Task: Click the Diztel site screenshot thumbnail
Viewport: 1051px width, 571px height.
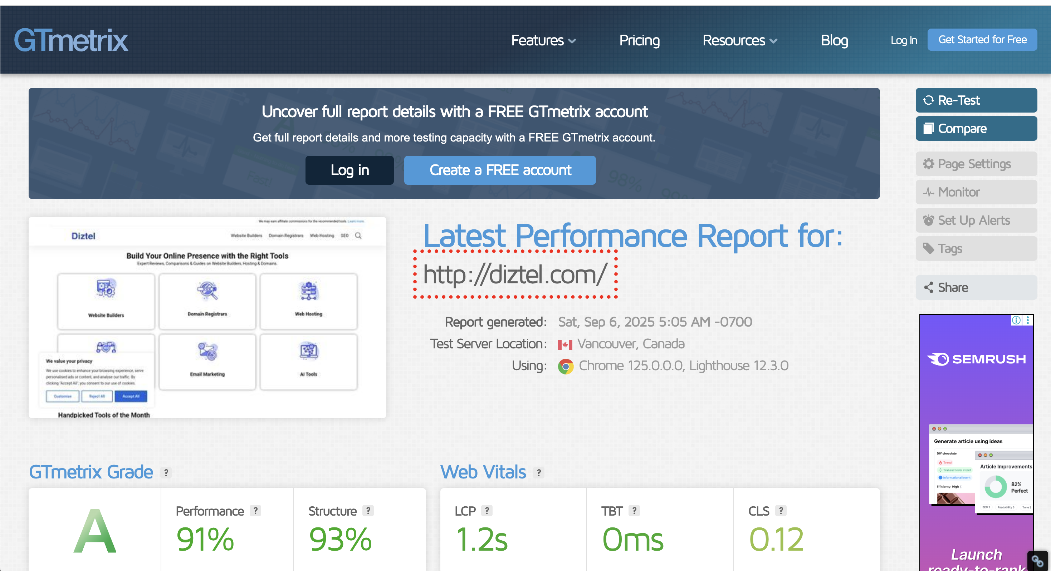Action: 207,317
